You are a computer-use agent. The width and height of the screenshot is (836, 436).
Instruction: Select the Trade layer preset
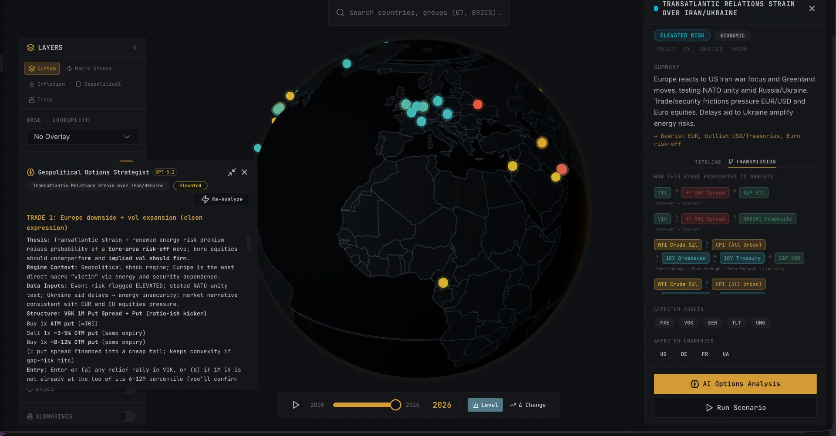click(x=40, y=100)
